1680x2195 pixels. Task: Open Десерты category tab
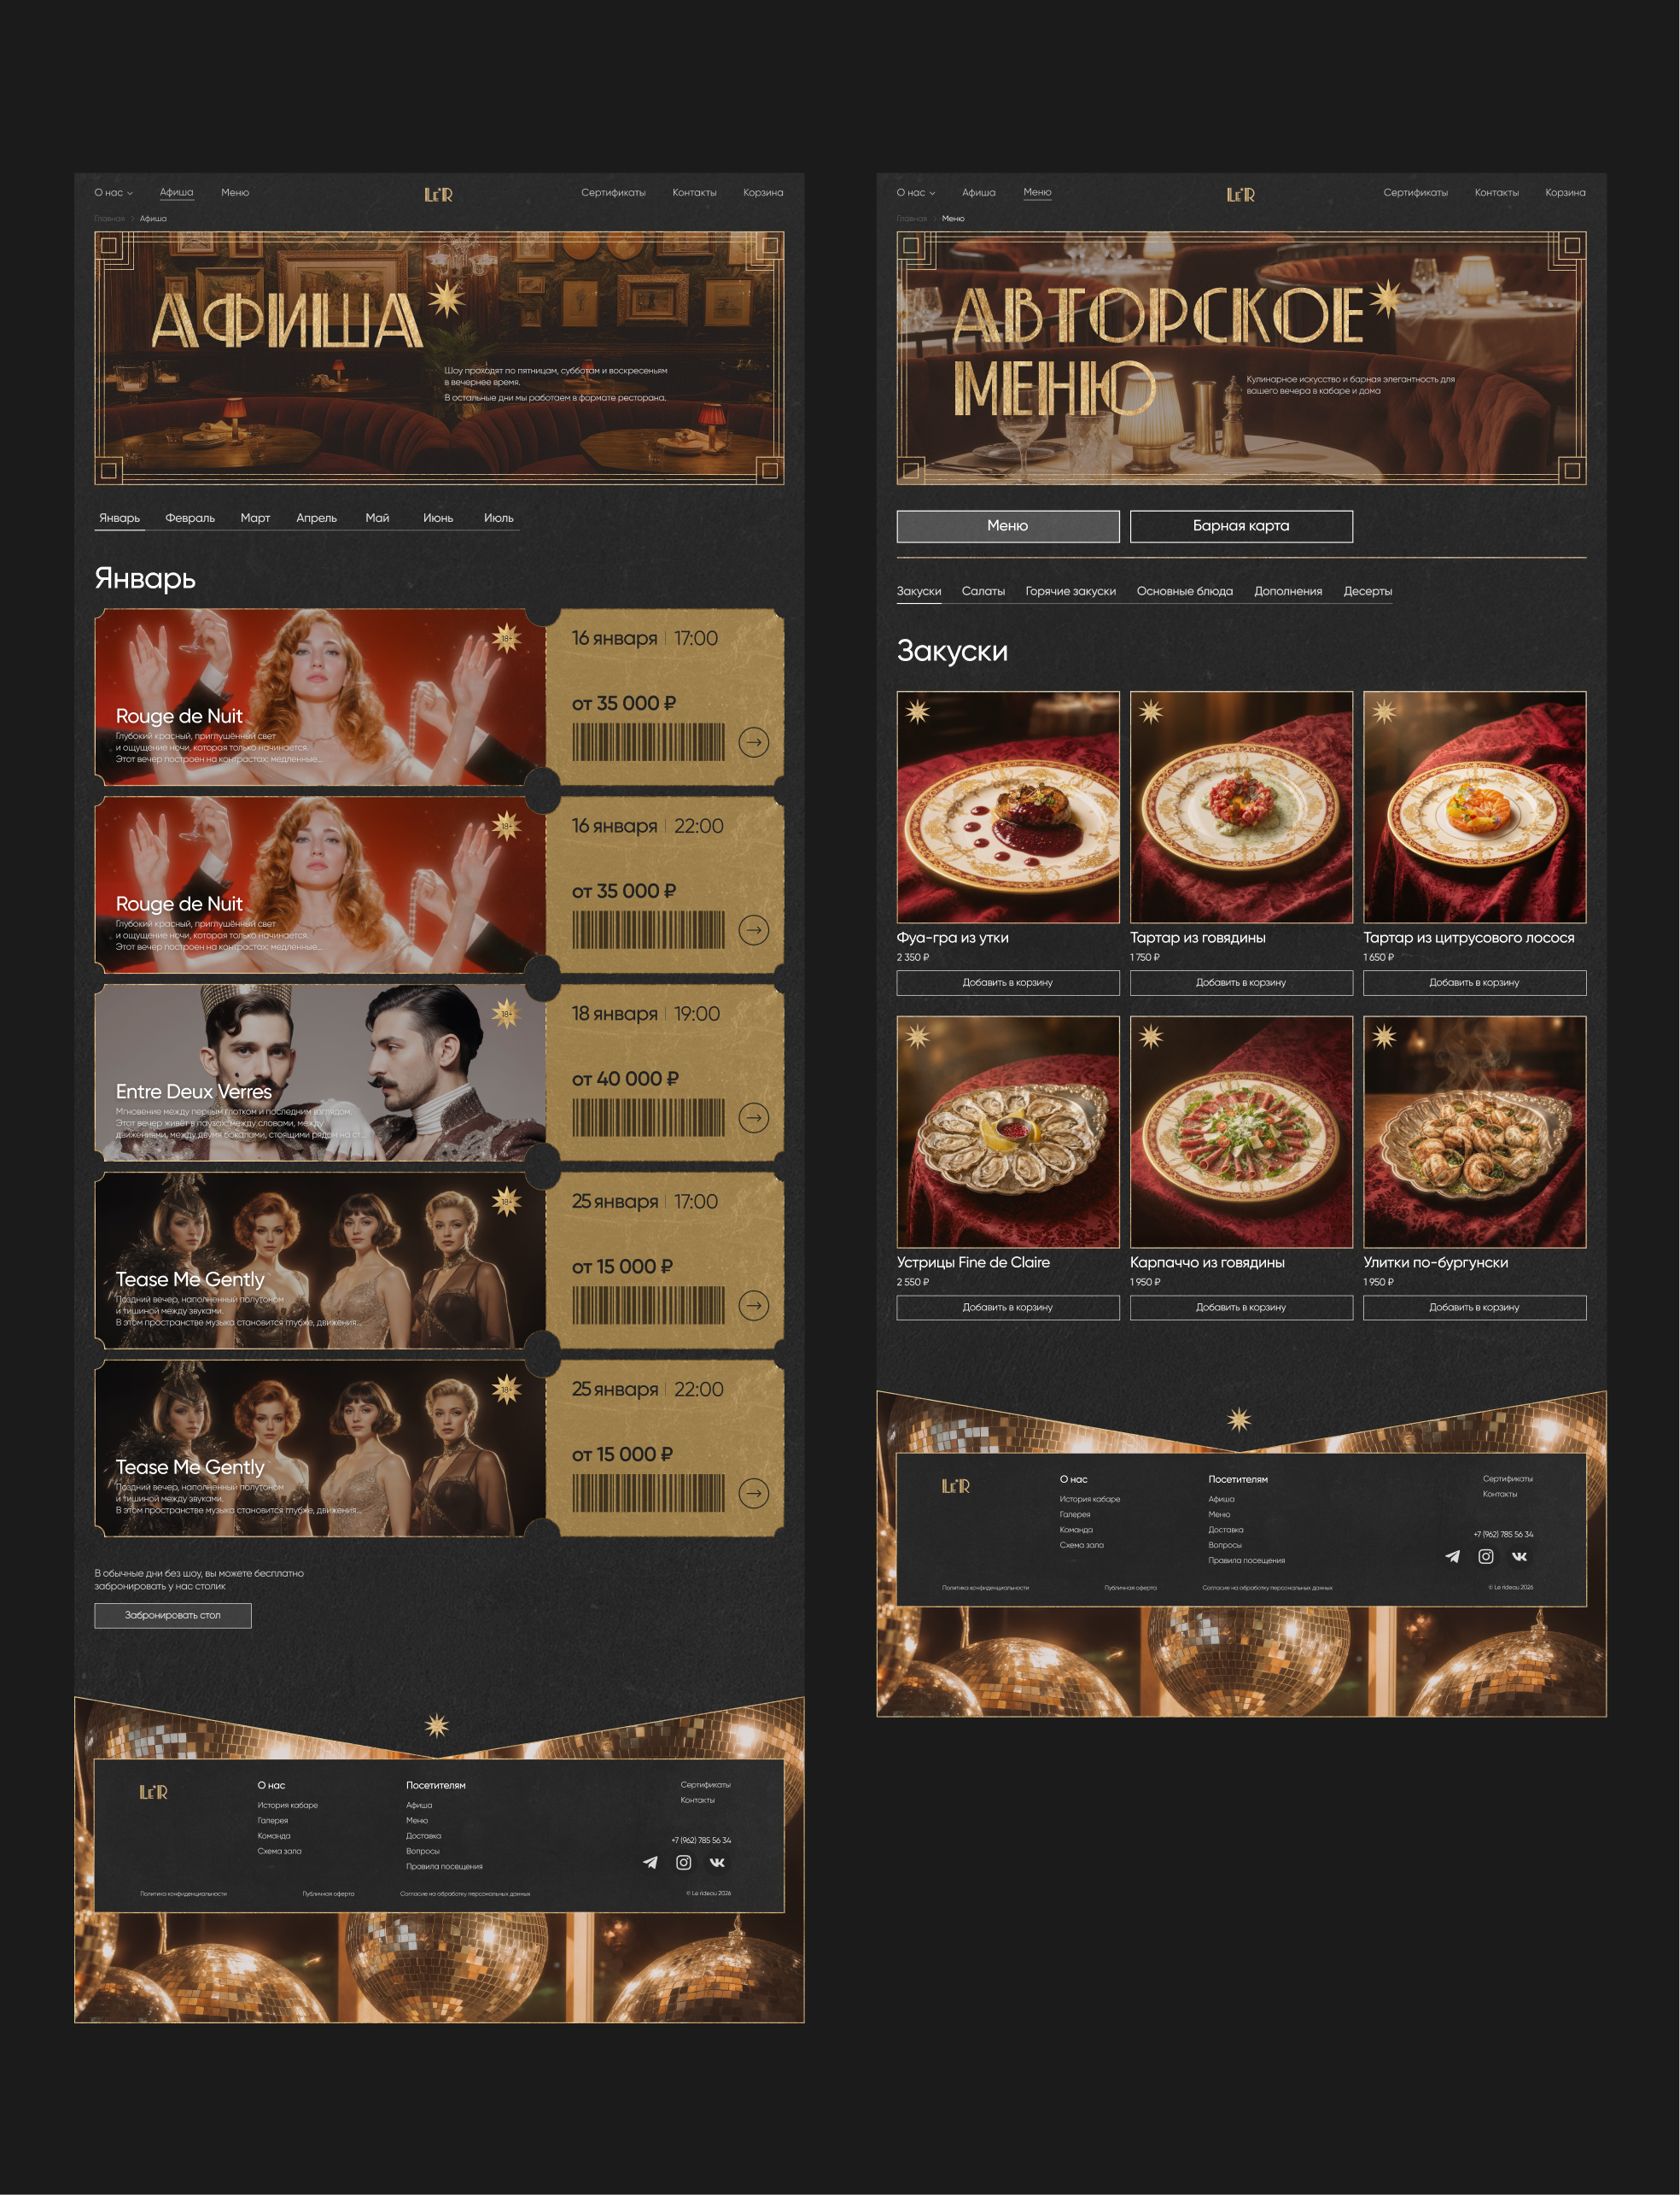1367,591
